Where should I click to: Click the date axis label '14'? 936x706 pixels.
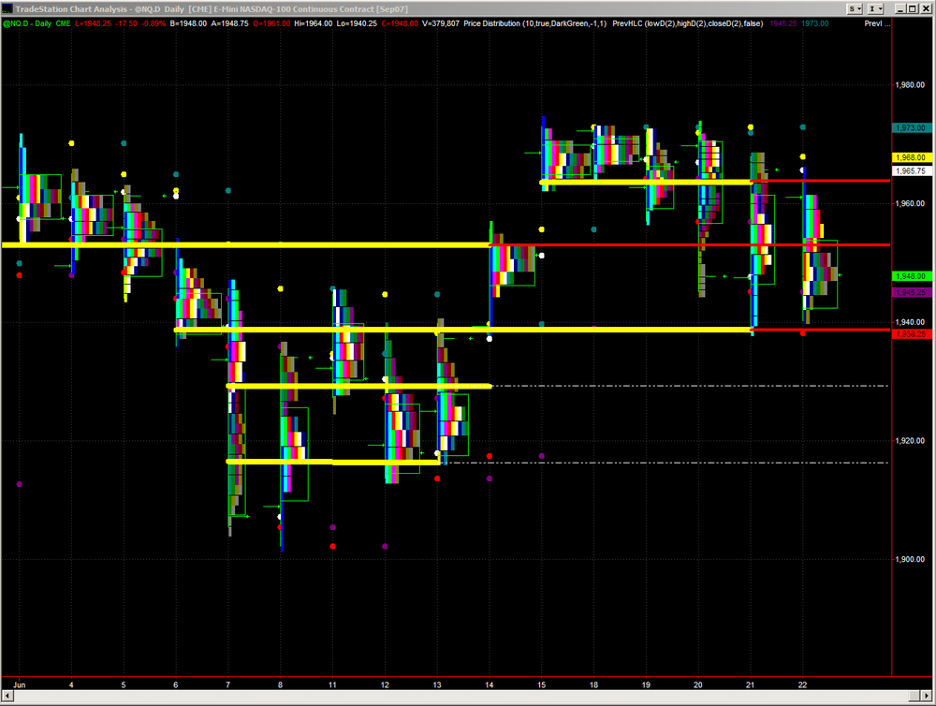point(490,684)
